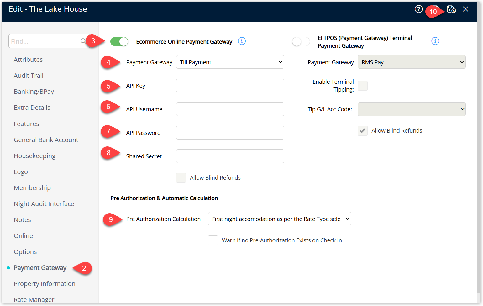This screenshot has height=306, width=483.
Task: Open the Till Payment gateway dropdown
Action: [230, 62]
